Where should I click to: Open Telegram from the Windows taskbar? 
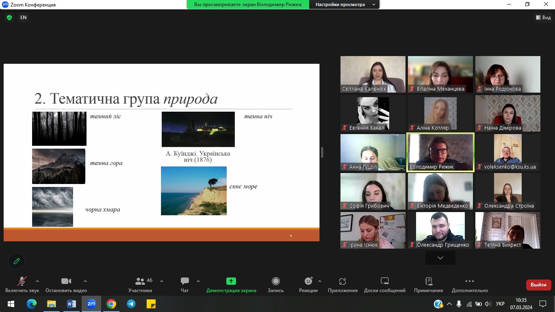point(131,304)
